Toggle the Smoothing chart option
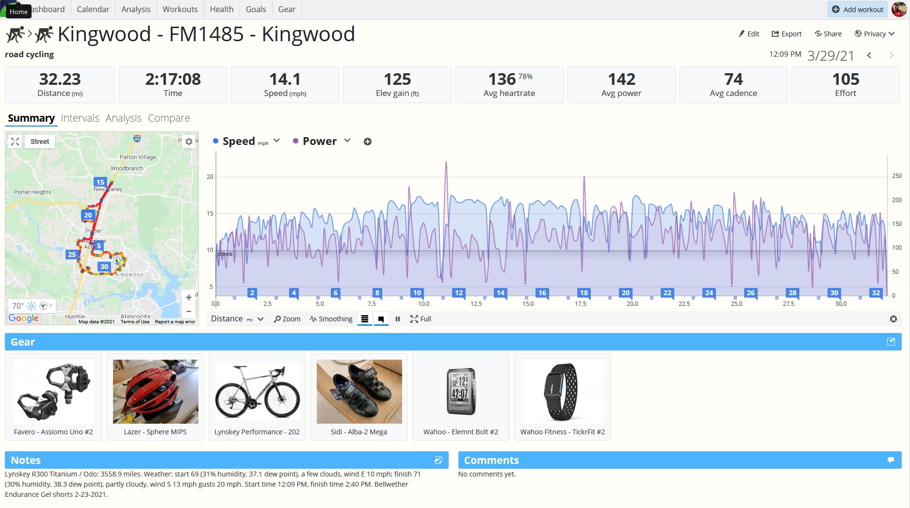This screenshot has width=910, height=508. tap(331, 319)
